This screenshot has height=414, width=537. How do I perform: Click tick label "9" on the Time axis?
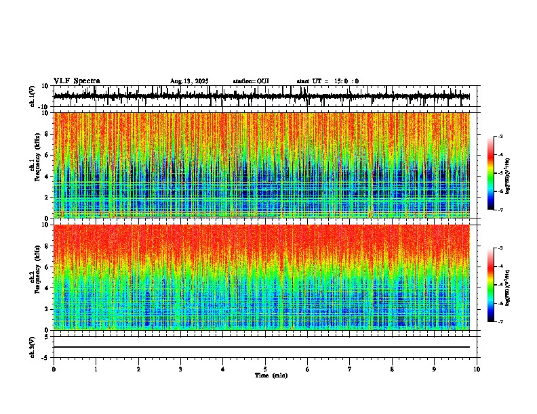(x=434, y=369)
